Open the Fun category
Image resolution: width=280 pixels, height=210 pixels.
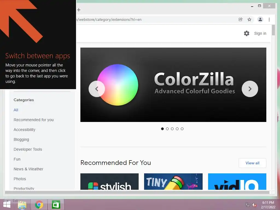click(x=17, y=159)
